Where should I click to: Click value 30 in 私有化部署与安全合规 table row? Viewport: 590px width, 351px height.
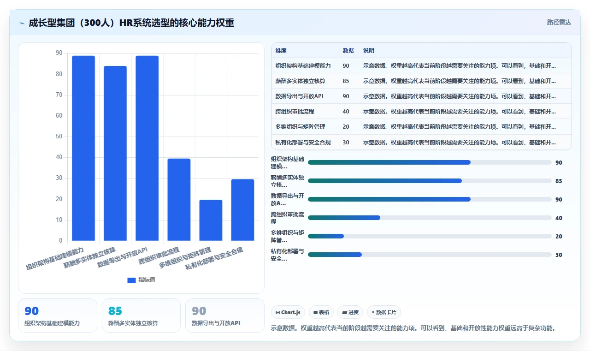tap(346, 142)
